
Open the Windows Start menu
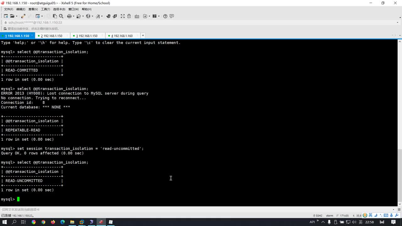coord(5,222)
